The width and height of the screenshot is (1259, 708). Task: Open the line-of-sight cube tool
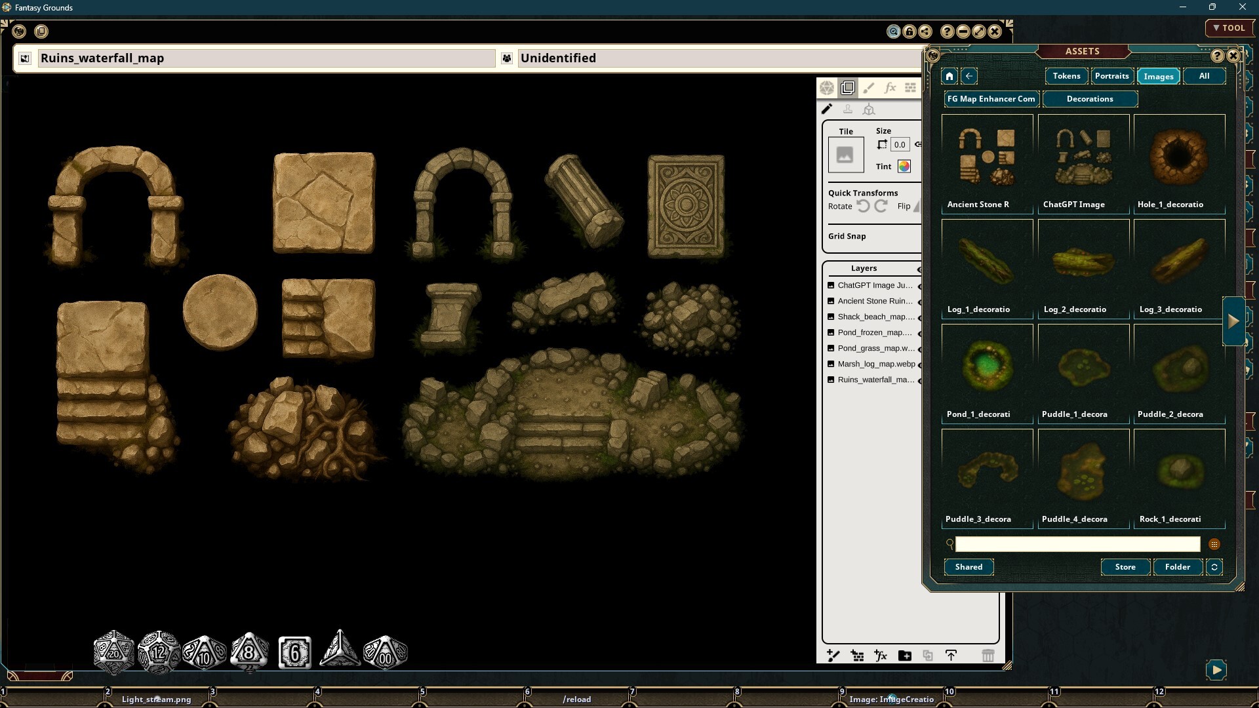[870, 109]
